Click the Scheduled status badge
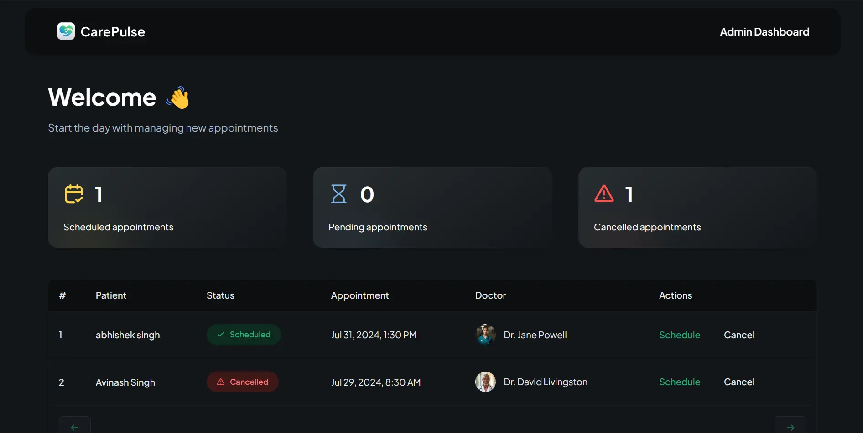Image resolution: width=863 pixels, height=433 pixels. pyautogui.click(x=244, y=335)
